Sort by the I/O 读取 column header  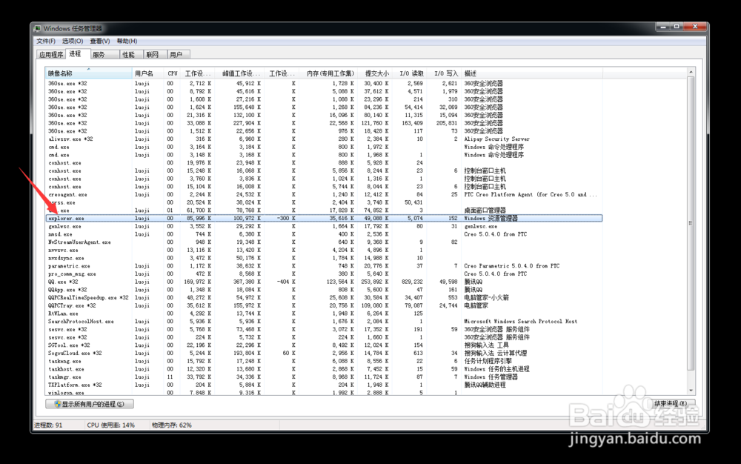click(409, 73)
